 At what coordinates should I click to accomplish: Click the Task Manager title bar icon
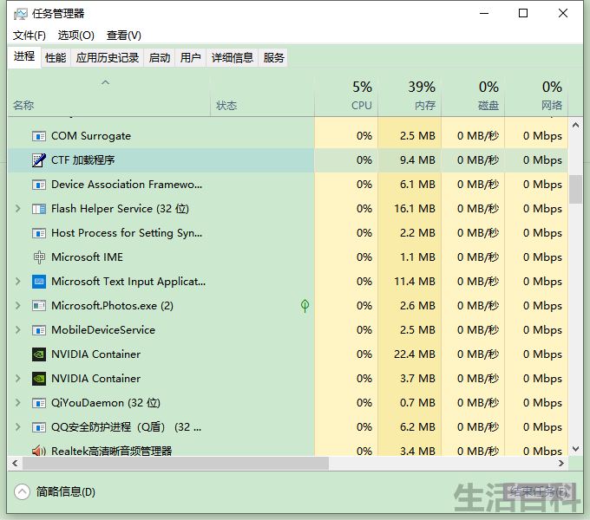[x=20, y=14]
